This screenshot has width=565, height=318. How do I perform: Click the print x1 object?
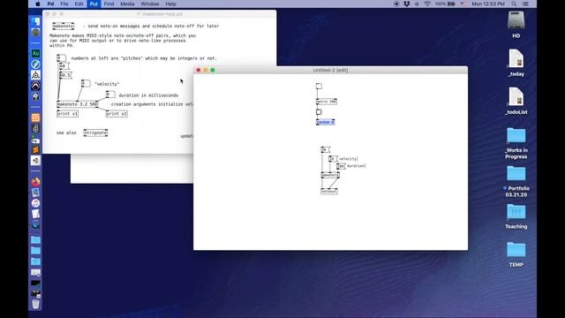[x=67, y=114]
